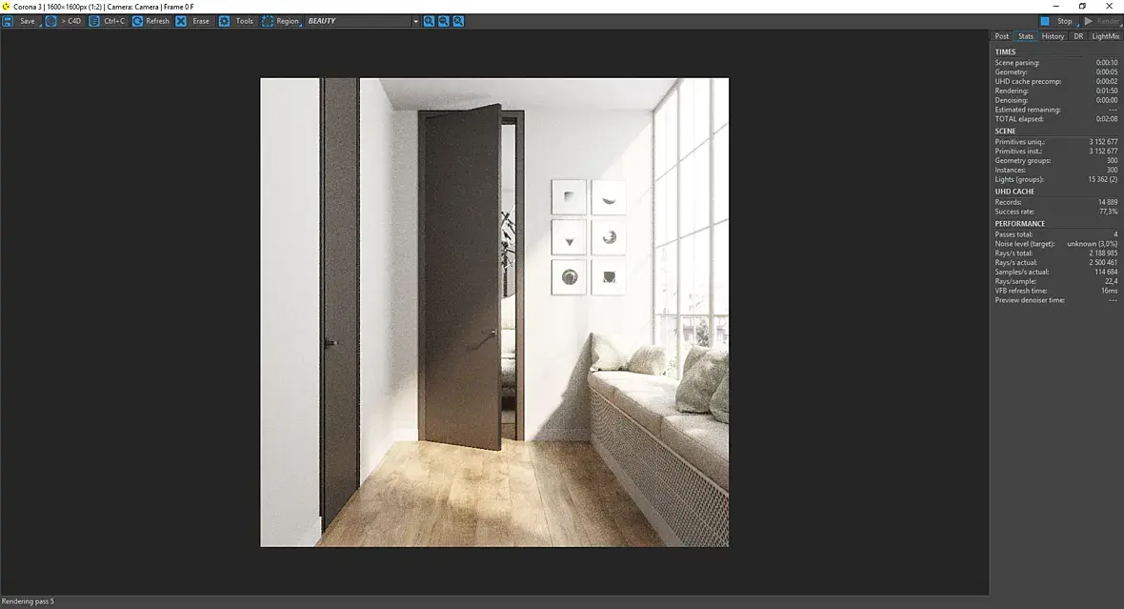1124x609 pixels.
Task: Click the 'Geometry groups' row
Action: (1056, 161)
